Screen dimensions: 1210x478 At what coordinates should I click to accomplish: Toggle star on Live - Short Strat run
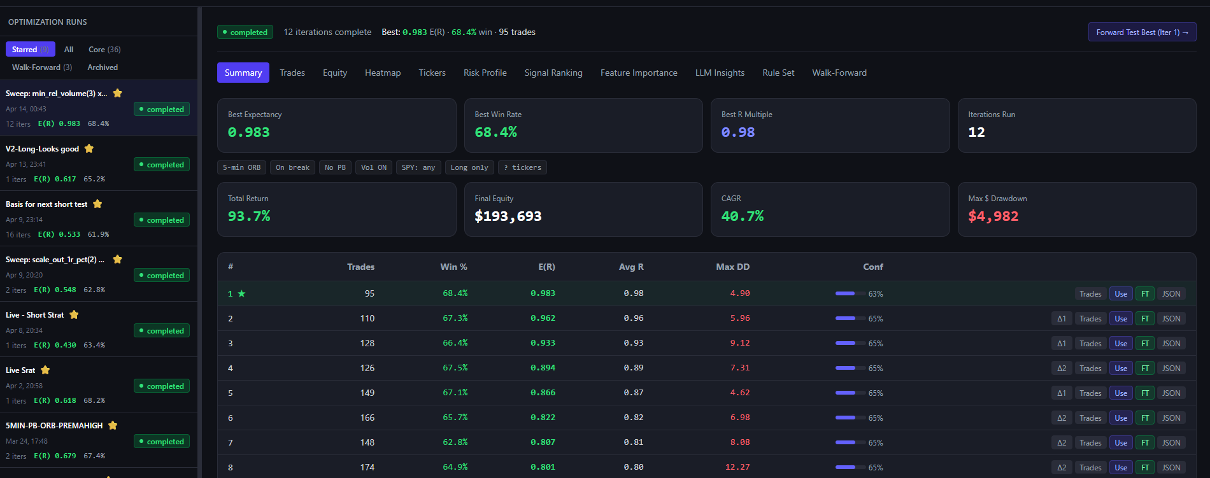click(x=74, y=314)
